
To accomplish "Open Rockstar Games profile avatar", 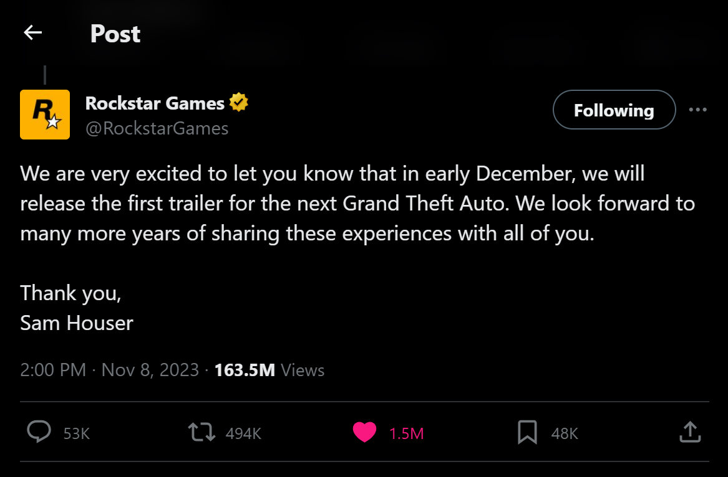I will pos(44,115).
